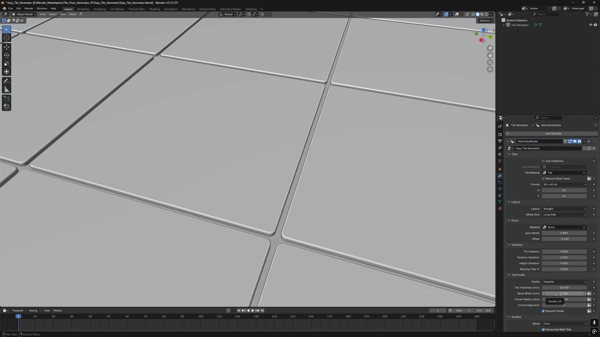600x337 pixels.
Task: Enable the Remove Back Faces checkbox
Action: point(544,178)
